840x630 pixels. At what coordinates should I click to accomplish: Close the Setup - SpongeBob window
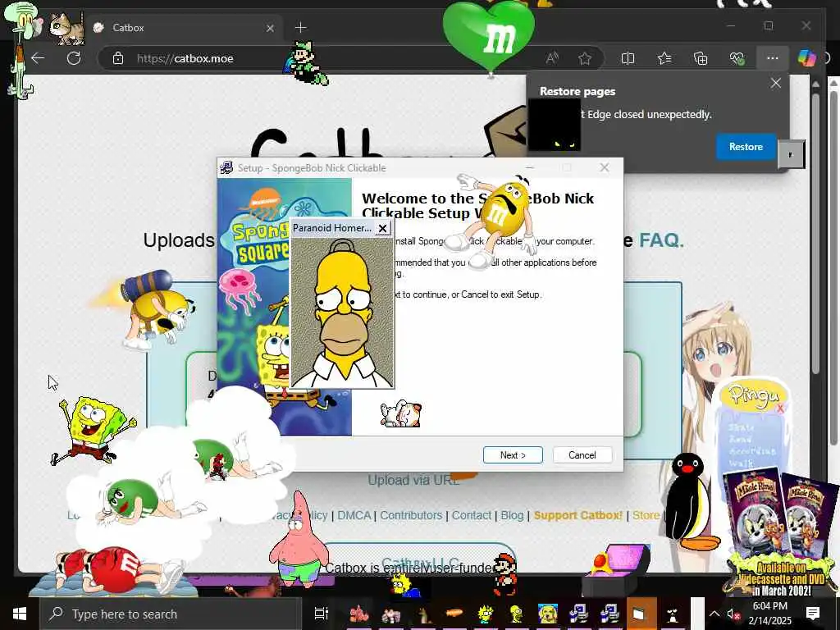click(605, 167)
